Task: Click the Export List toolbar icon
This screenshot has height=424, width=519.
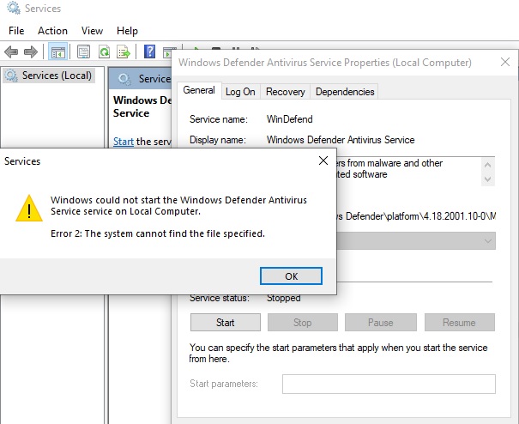Action: 124,52
